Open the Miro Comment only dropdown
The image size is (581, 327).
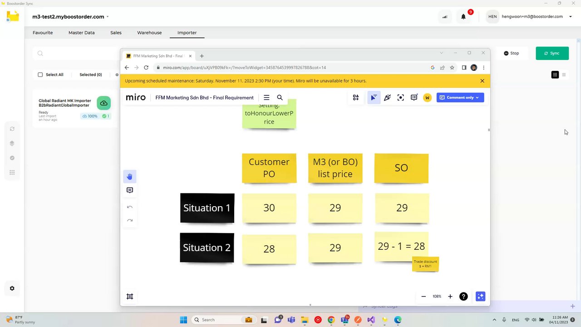(460, 98)
